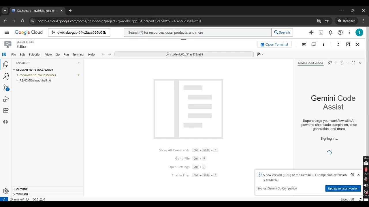Screen dimensions: 369x207
Task: Open the account avatar S
Action: coord(359,32)
